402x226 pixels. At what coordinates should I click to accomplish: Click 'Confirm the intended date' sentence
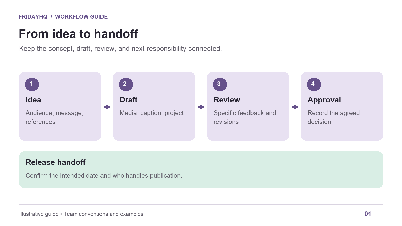[x=104, y=176]
